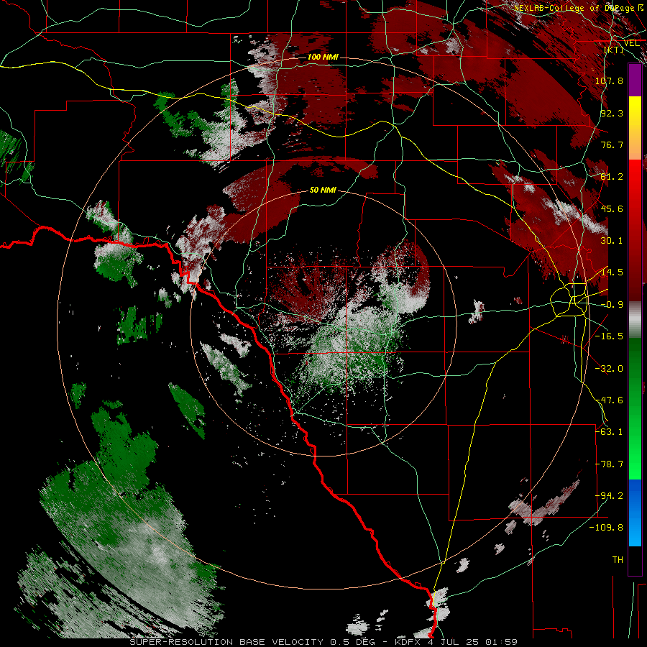The height and width of the screenshot is (647, 647).
Task: Select the 30.1 scale value
Action: coord(612,241)
